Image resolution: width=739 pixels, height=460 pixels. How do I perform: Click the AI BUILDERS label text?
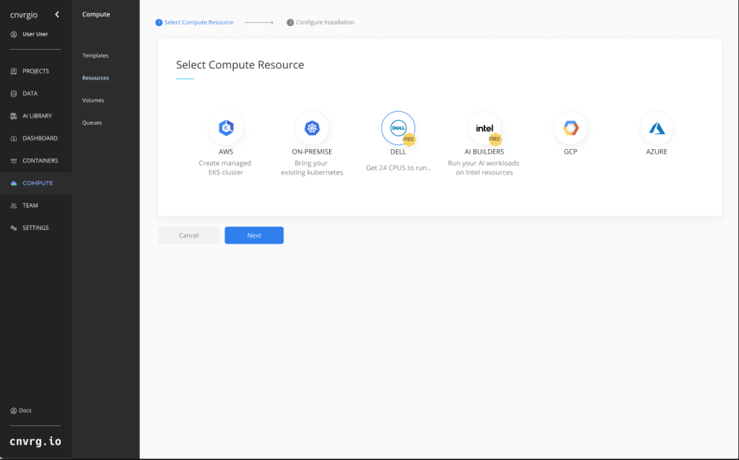click(x=484, y=151)
